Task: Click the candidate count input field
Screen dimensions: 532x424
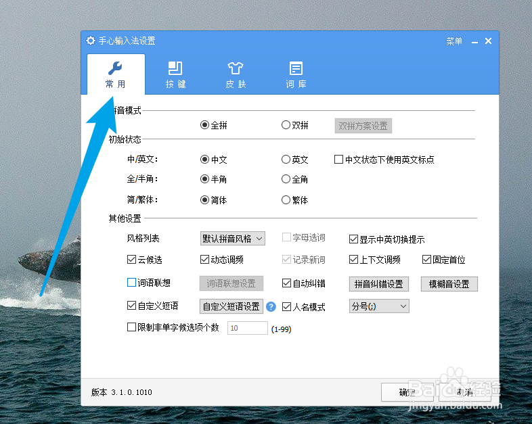Action: (x=247, y=328)
